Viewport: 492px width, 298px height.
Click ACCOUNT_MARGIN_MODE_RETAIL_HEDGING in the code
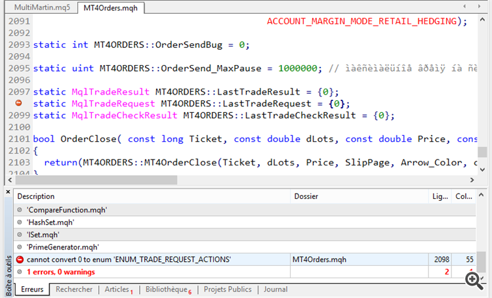point(361,21)
